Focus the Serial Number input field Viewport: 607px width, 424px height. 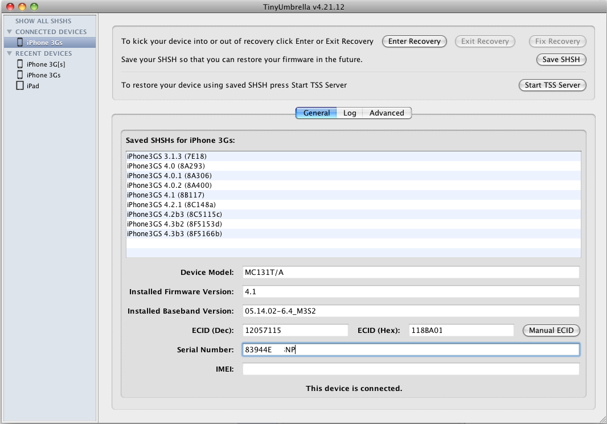click(411, 349)
